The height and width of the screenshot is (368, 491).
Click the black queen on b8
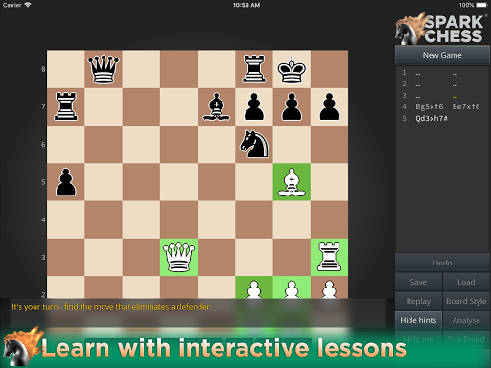(x=104, y=69)
